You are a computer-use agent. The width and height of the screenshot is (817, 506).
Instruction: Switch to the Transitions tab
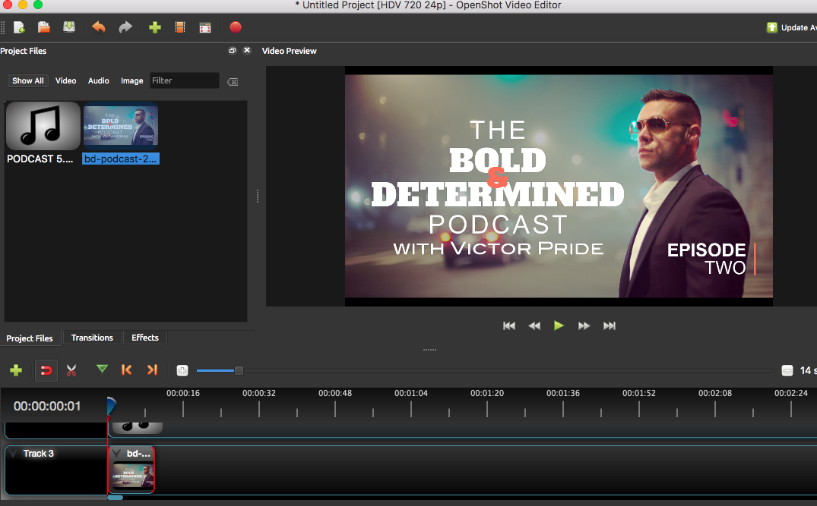[x=92, y=338]
